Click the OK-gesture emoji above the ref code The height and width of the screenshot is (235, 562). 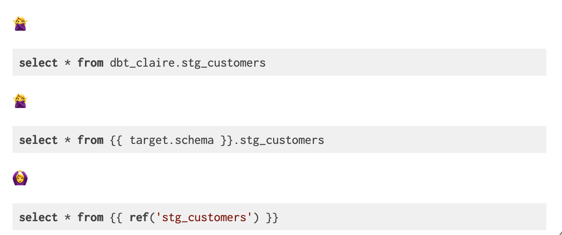coord(20,178)
